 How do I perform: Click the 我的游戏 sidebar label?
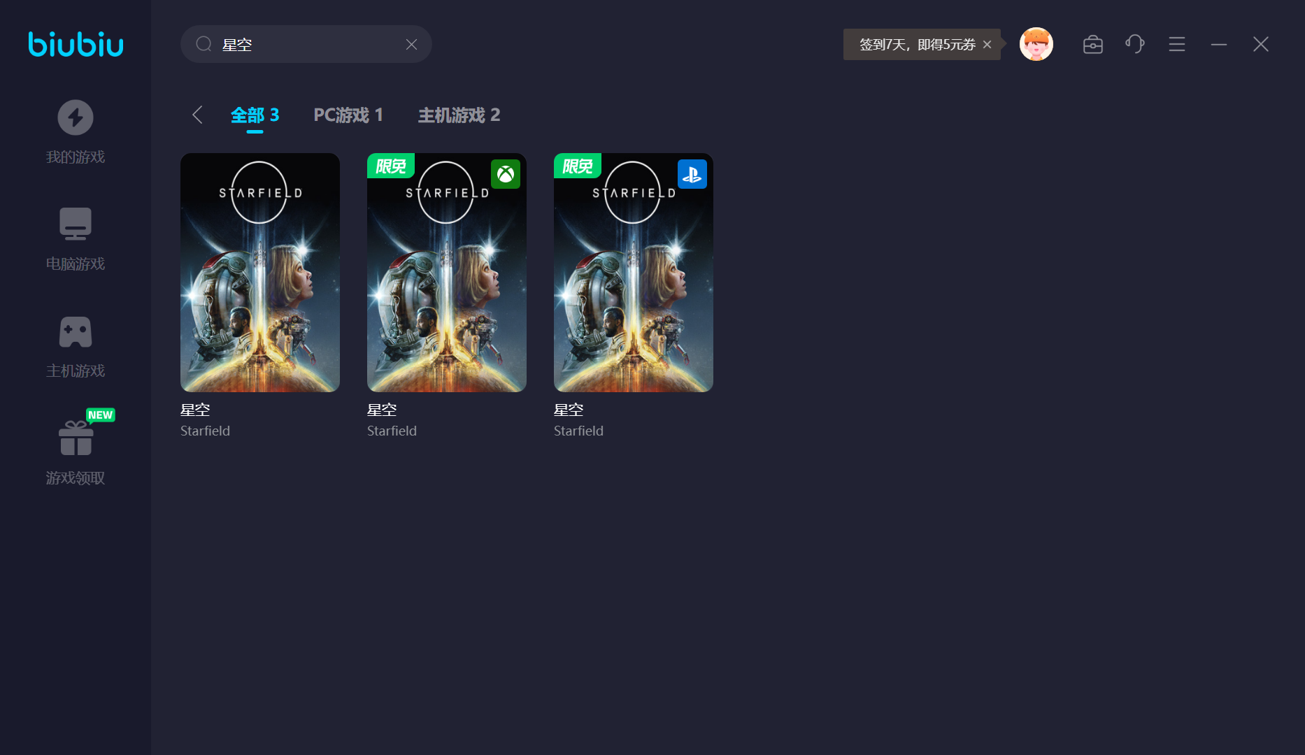[x=76, y=157]
